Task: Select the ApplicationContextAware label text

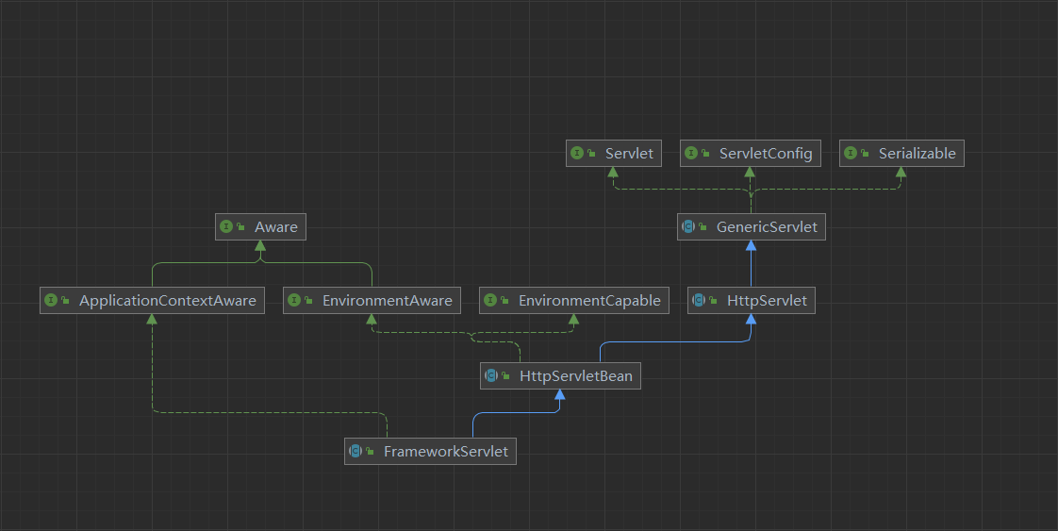Action: [167, 301]
